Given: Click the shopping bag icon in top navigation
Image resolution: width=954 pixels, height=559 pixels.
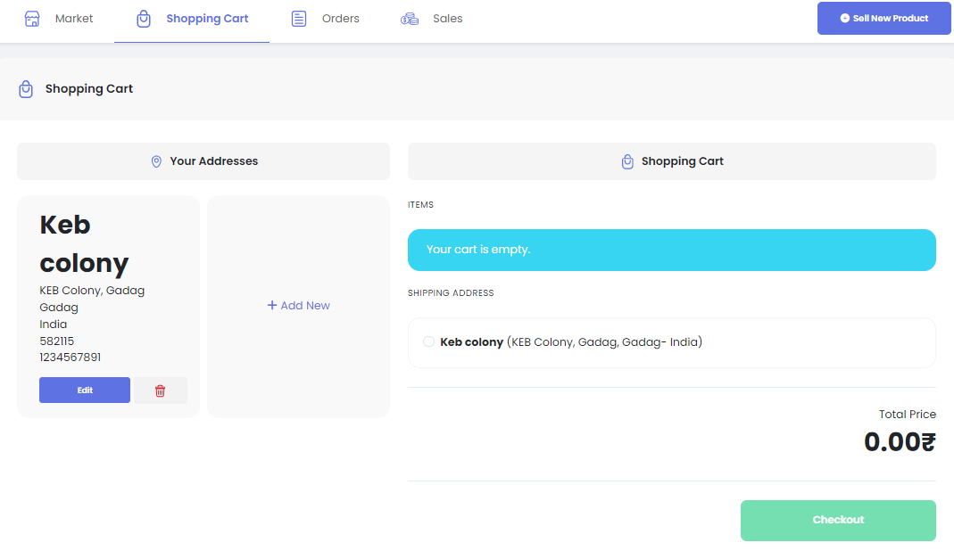Looking at the screenshot, I should click(x=144, y=19).
